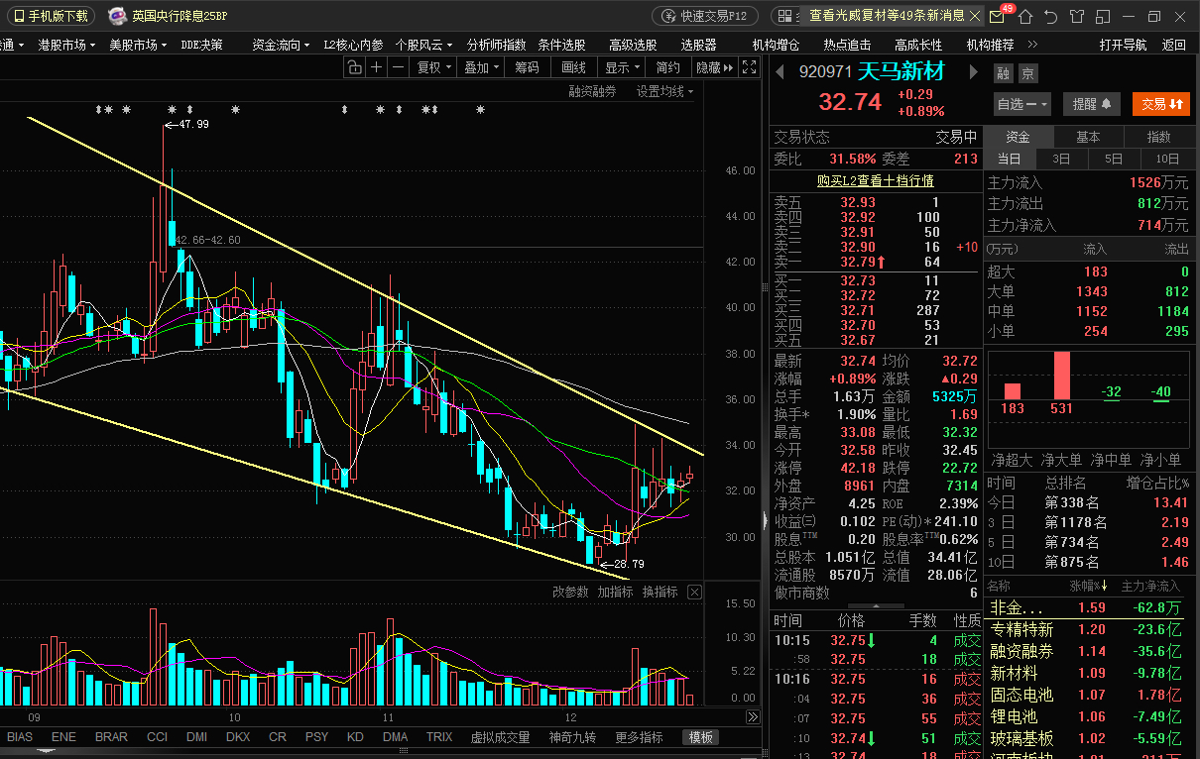Image resolution: width=1200 pixels, height=759 pixels.
Task: Open the 美股市场 menu dropdown
Action: point(139,45)
